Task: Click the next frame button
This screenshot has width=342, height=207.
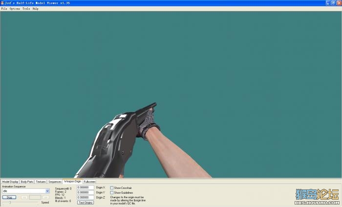Action: (46, 197)
